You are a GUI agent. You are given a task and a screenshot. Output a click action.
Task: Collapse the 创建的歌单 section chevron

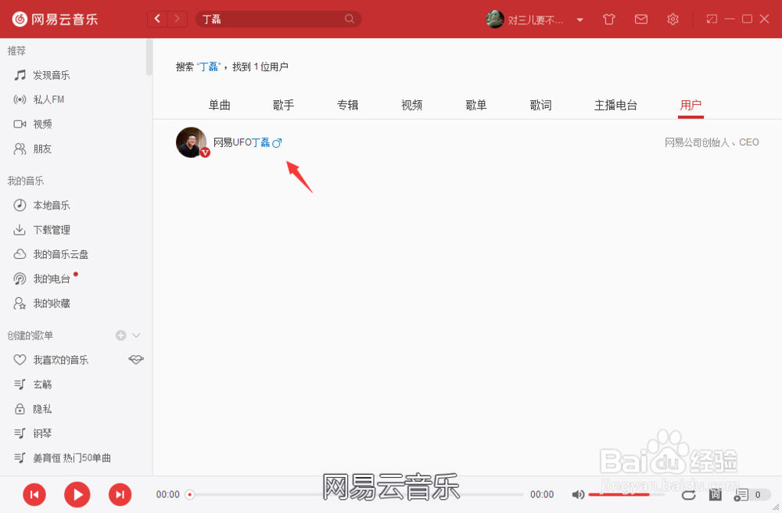point(136,335)
